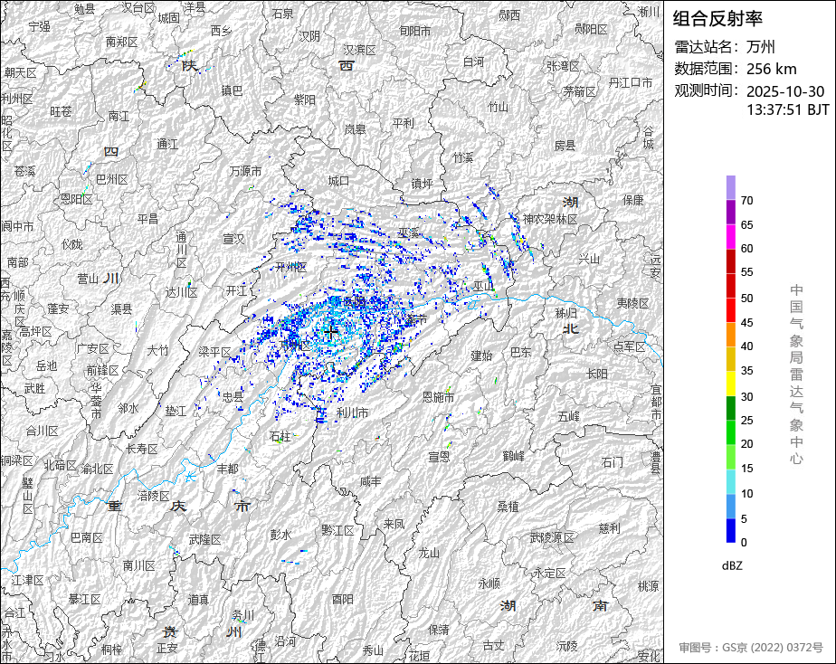The width and height of the screenshot is (836, 664).
Task: Click the 组合反射率 title text
Action: [717, 19]
